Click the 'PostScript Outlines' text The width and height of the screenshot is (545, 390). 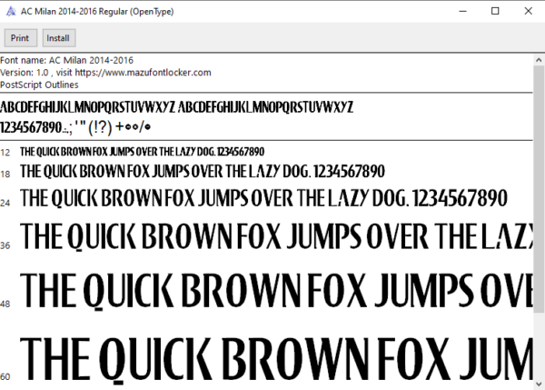[x=39, y=85]
